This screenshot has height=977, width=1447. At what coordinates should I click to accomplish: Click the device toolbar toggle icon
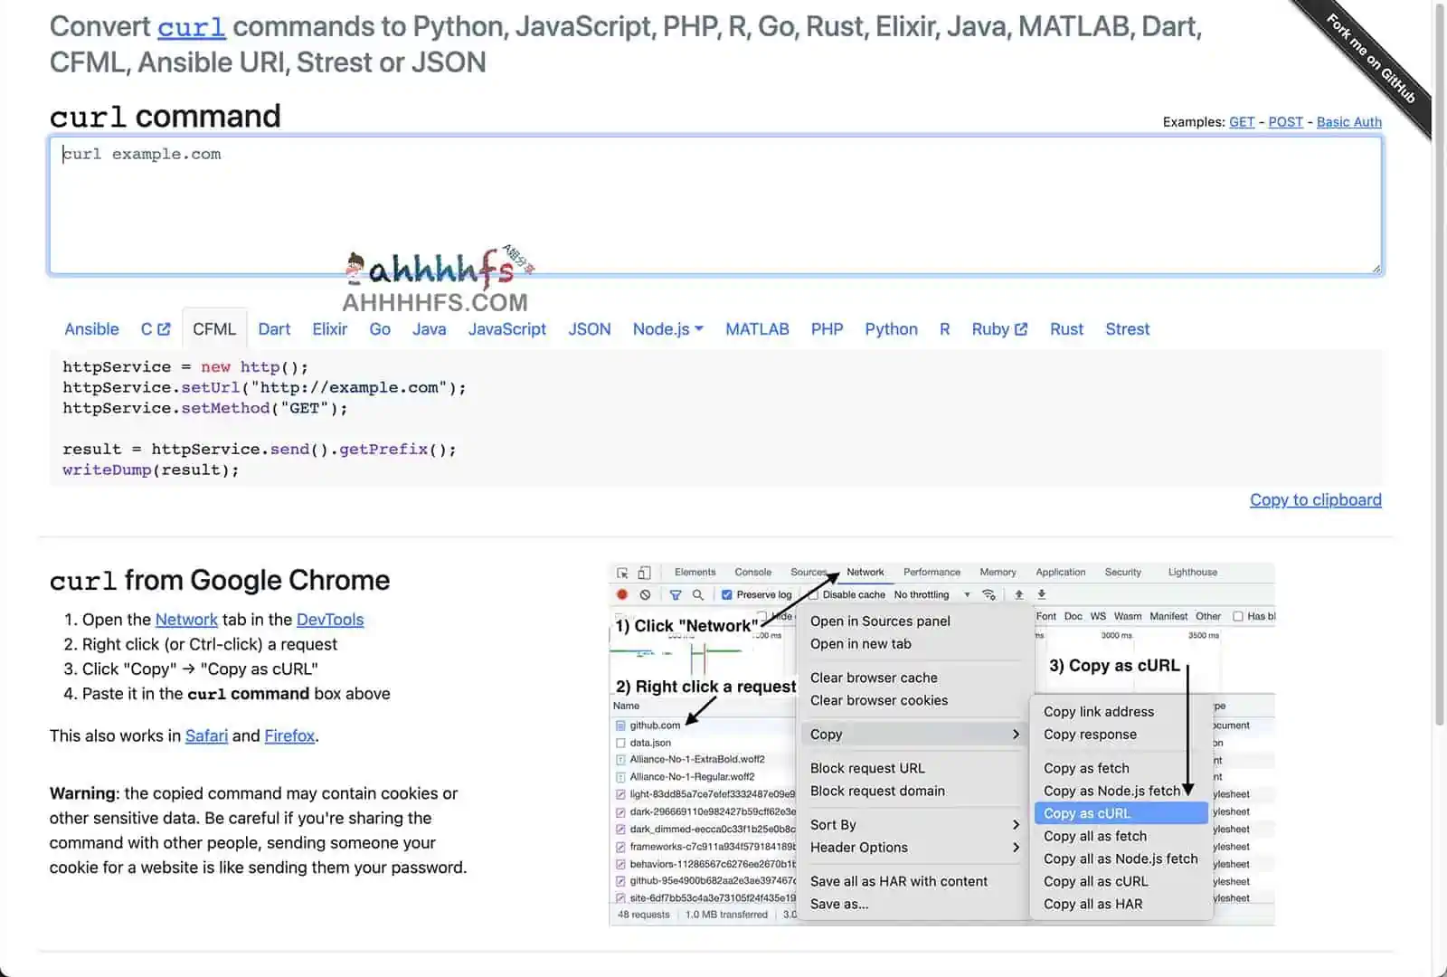[x=644, y=573]
